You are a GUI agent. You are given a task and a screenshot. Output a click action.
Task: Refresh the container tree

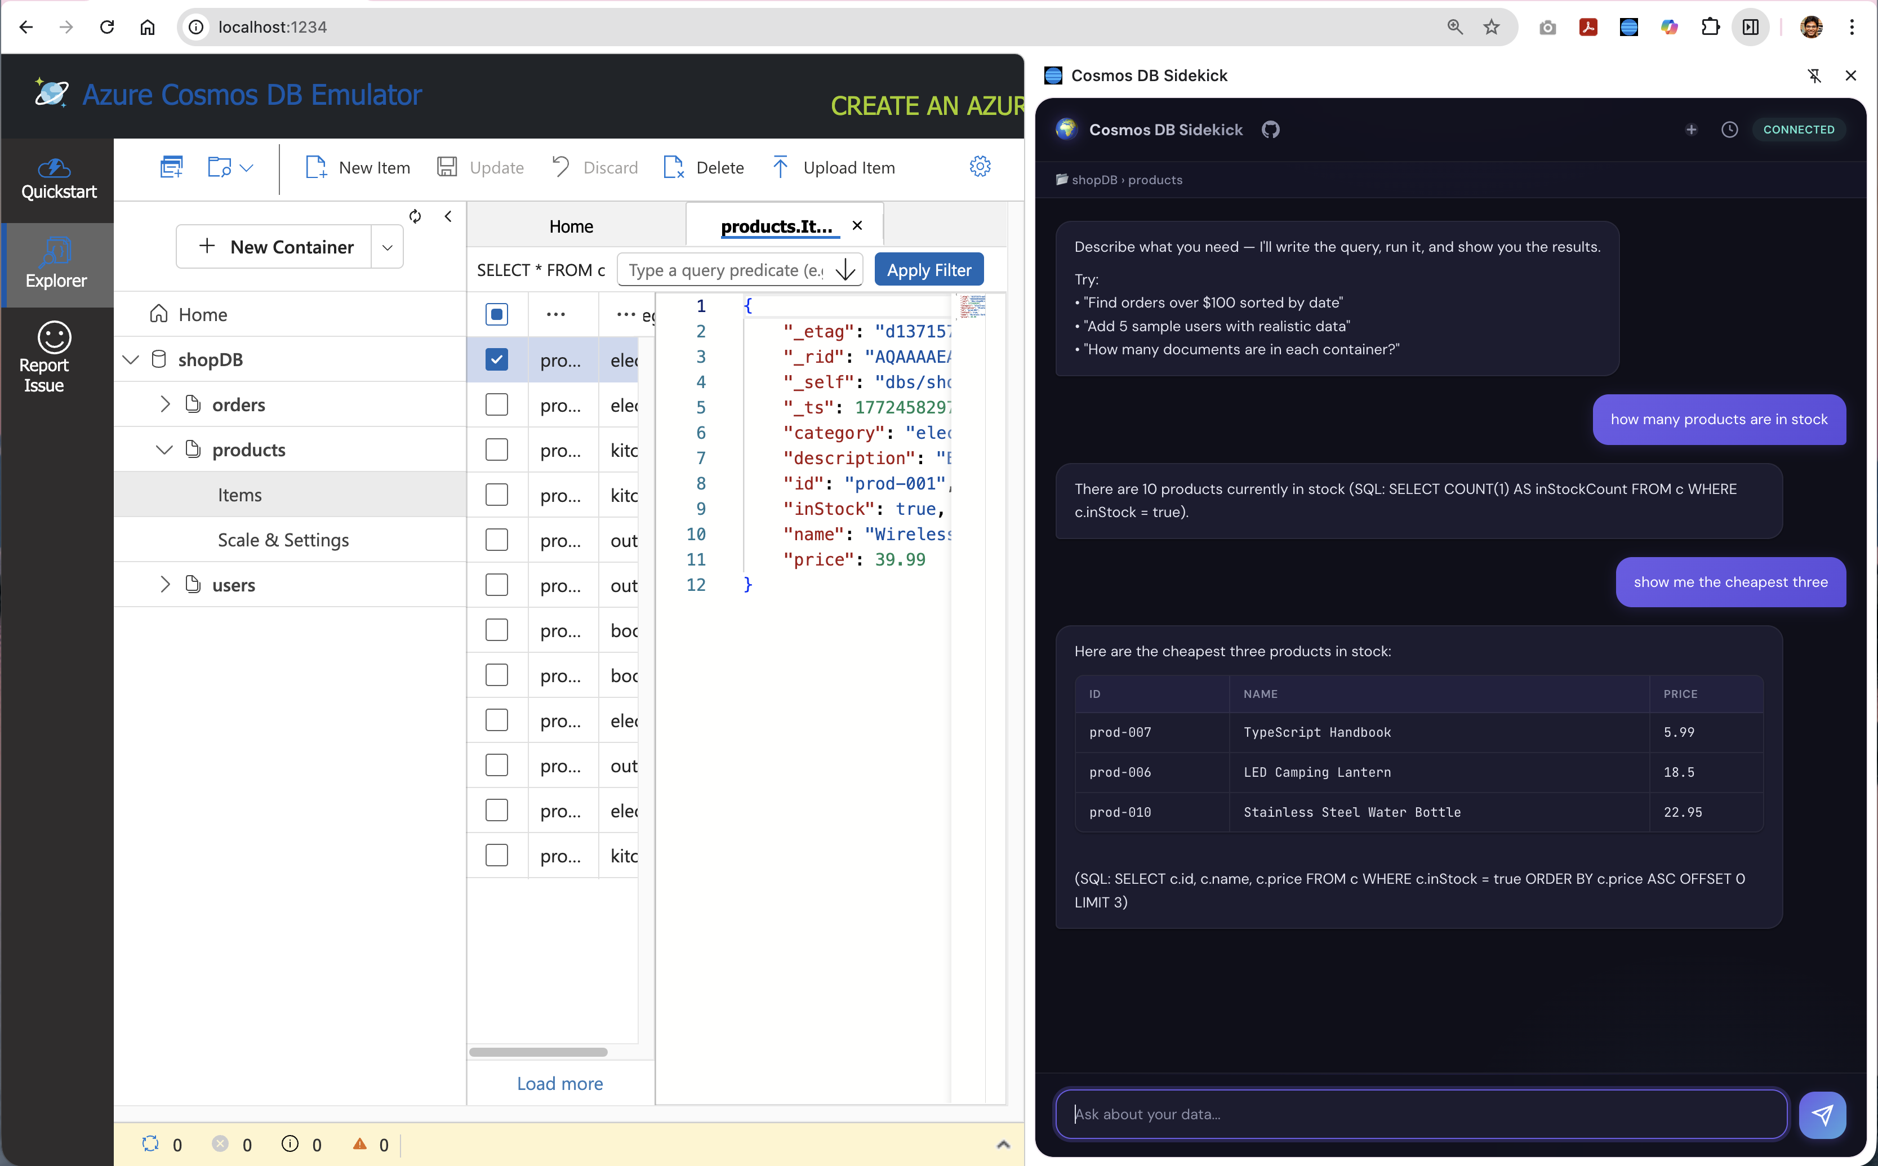(x=415, y=216)
